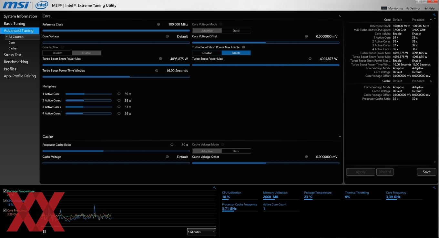Select Advanced Tuning in sidebar
The image size is (439, 238).
pos(20,31)
